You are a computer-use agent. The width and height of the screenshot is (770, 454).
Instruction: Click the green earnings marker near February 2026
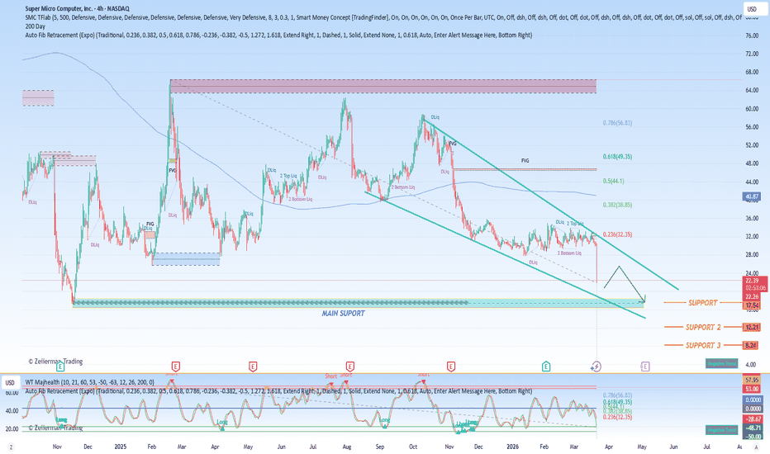coord(546,365)
